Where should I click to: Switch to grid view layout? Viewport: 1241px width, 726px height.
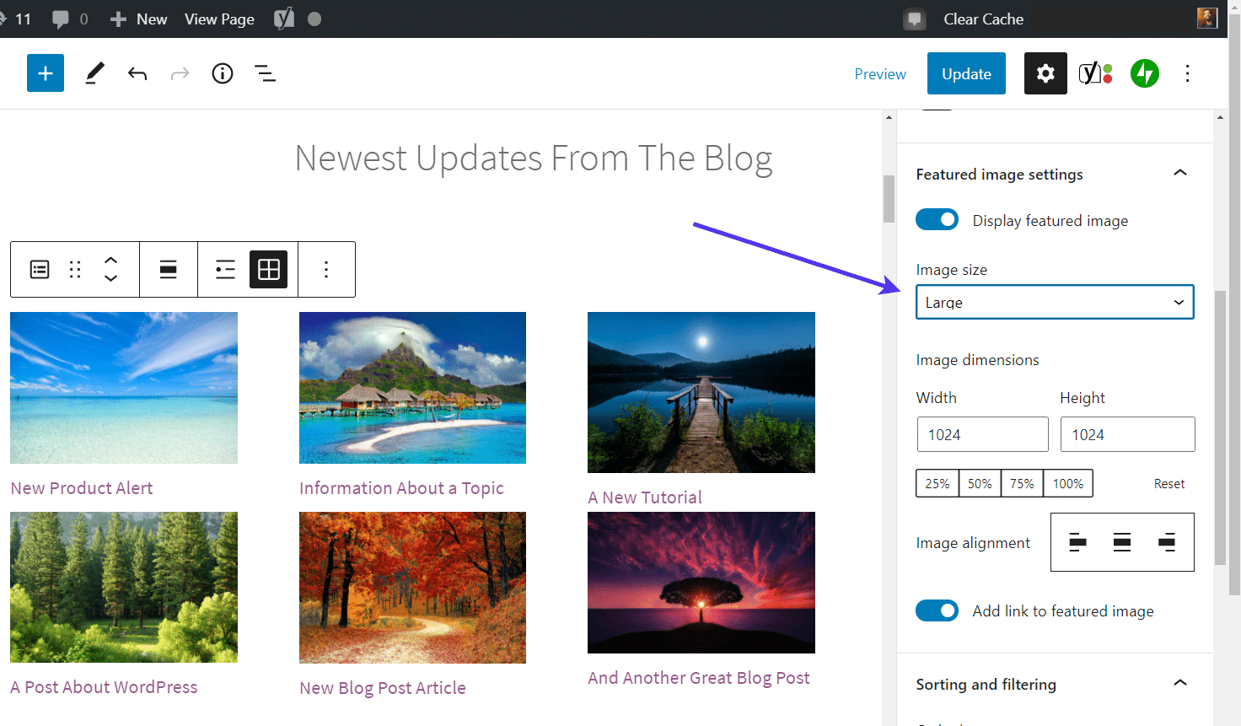click(269, 270)
